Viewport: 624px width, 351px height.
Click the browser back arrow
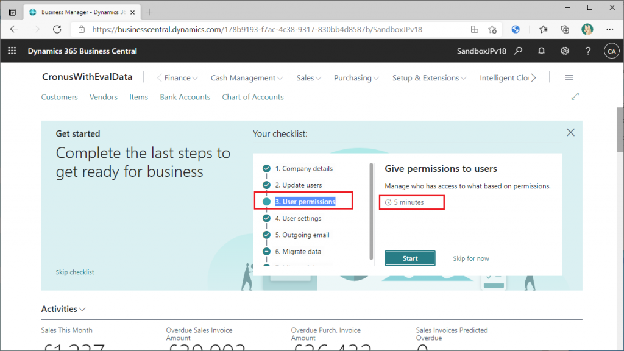[x=15, y=29]
